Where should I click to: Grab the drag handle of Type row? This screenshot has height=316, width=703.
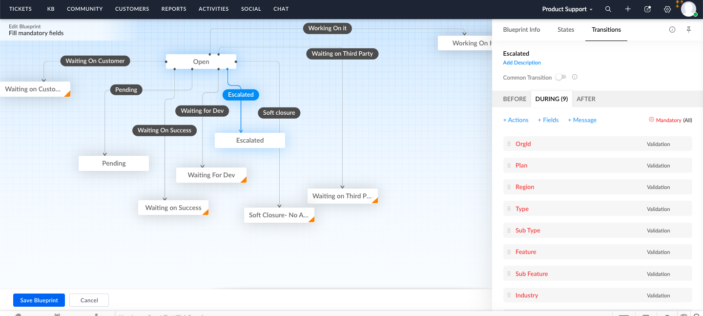point(509,209)
